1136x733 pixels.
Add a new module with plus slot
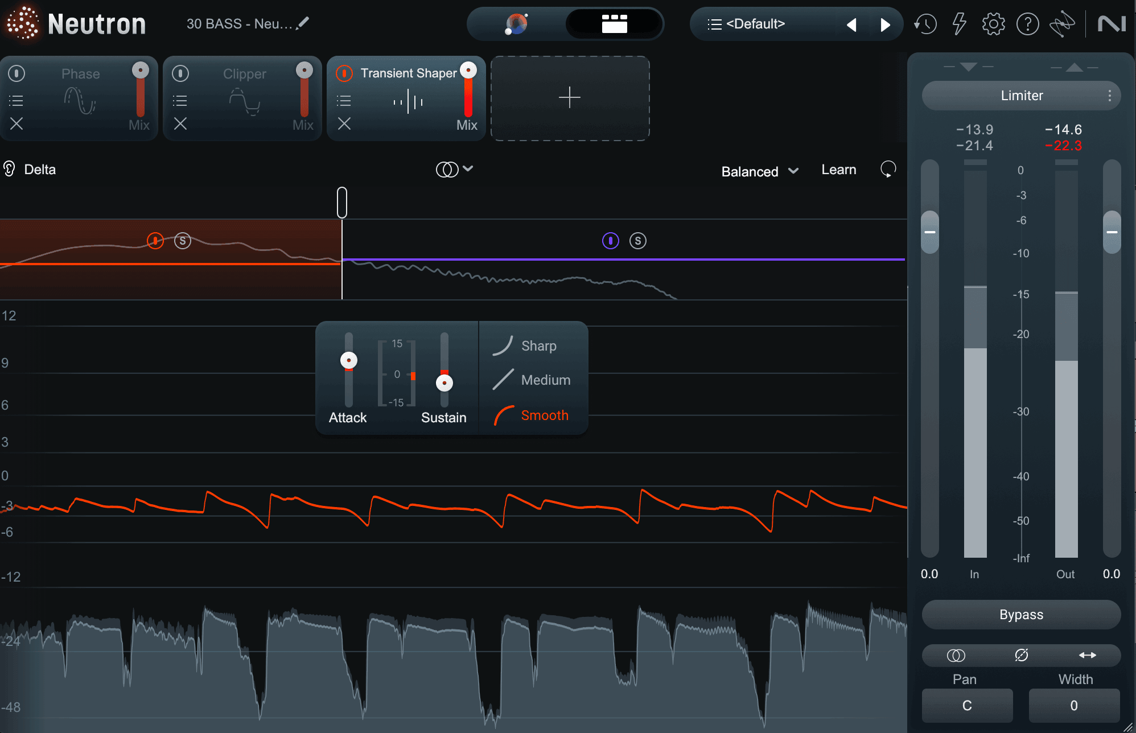point(570,98)
